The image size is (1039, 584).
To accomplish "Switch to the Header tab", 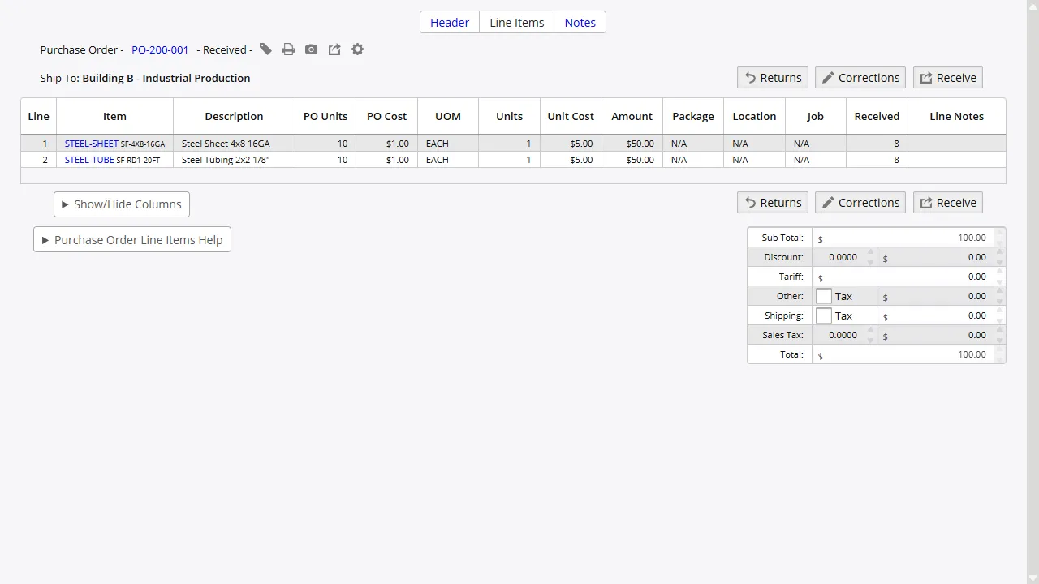I will [450, 23].
